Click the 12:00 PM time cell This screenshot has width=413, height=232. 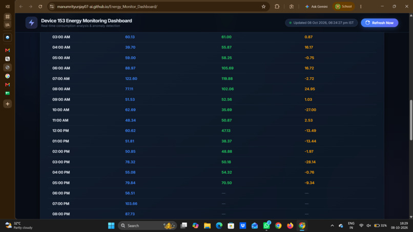[60, 131]
